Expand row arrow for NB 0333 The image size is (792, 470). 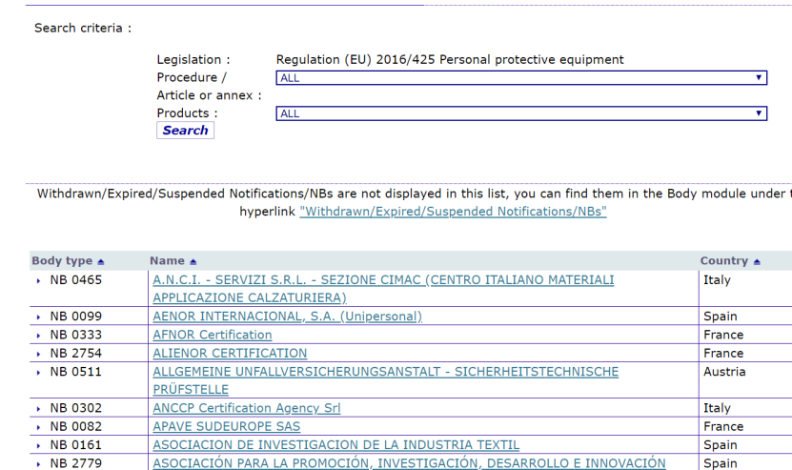[38, 336]
